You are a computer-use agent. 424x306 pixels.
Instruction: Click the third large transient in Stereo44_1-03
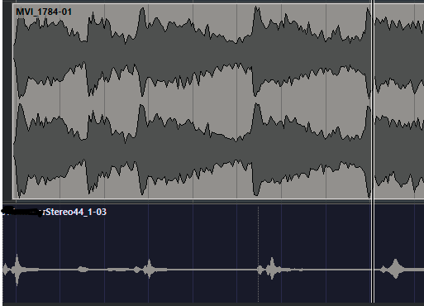click(x=272, y=269)
